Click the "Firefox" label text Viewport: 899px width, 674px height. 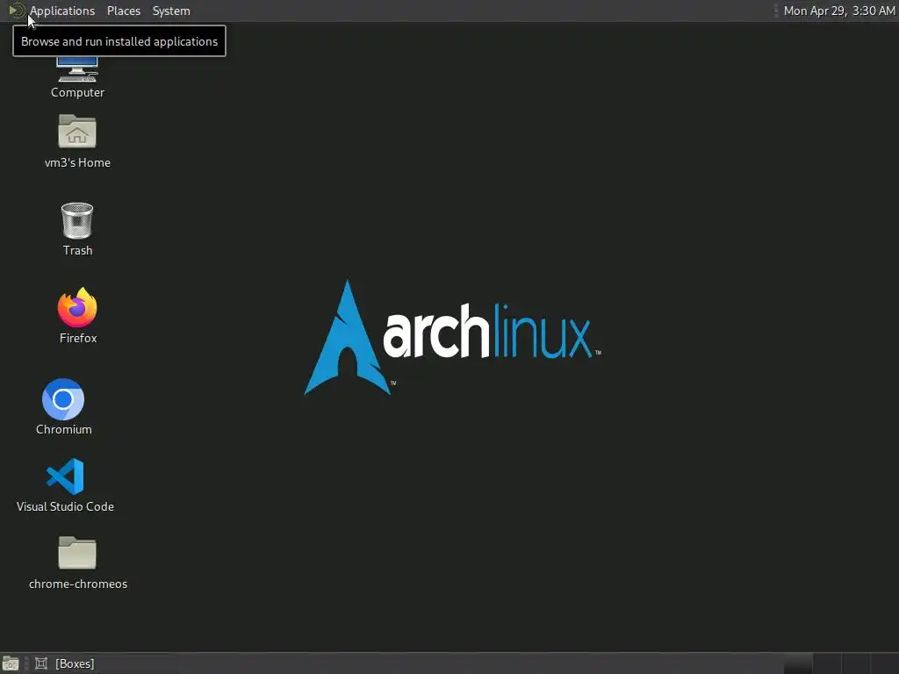tap(78, 338)
